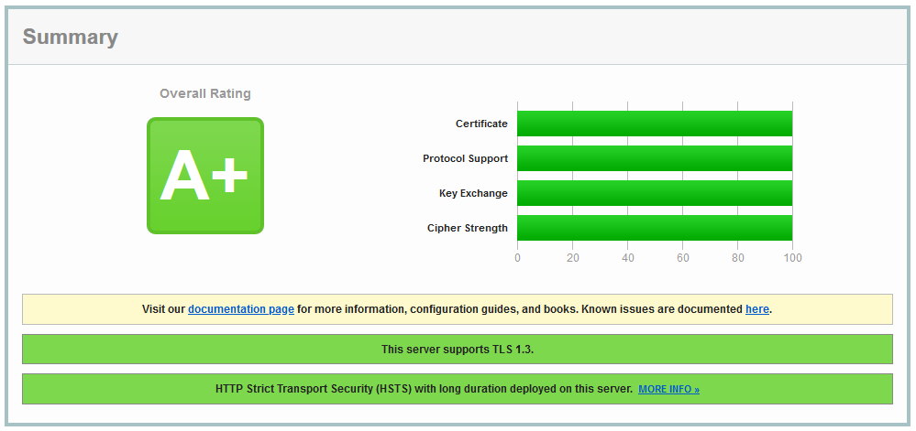Click the 'Visit our' documentation notice text
The height and width of the screenshot is (431, 916).
(458, 309)
